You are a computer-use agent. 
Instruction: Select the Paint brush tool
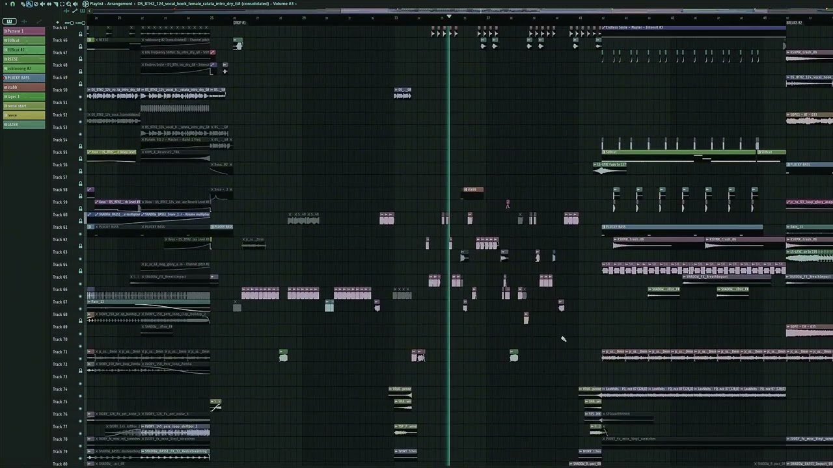click(x=29, y=4)
